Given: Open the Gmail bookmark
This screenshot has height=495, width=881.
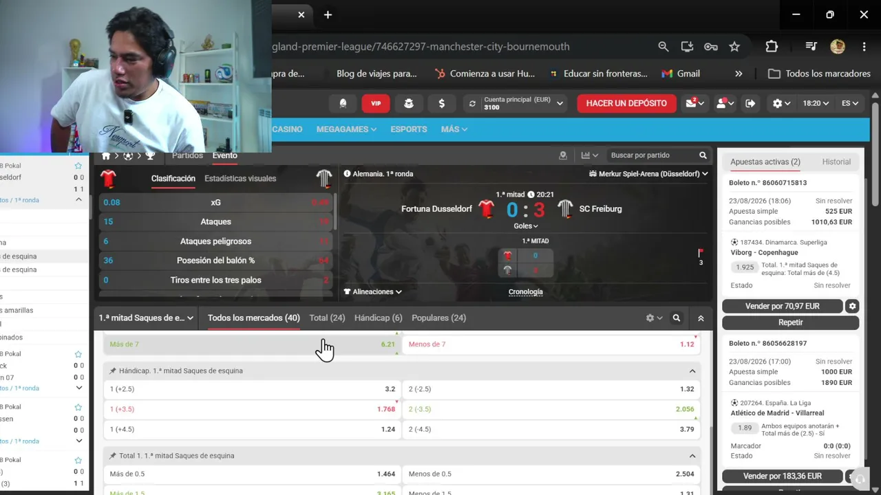Looking at the screenshot, I should coord(681,74).
